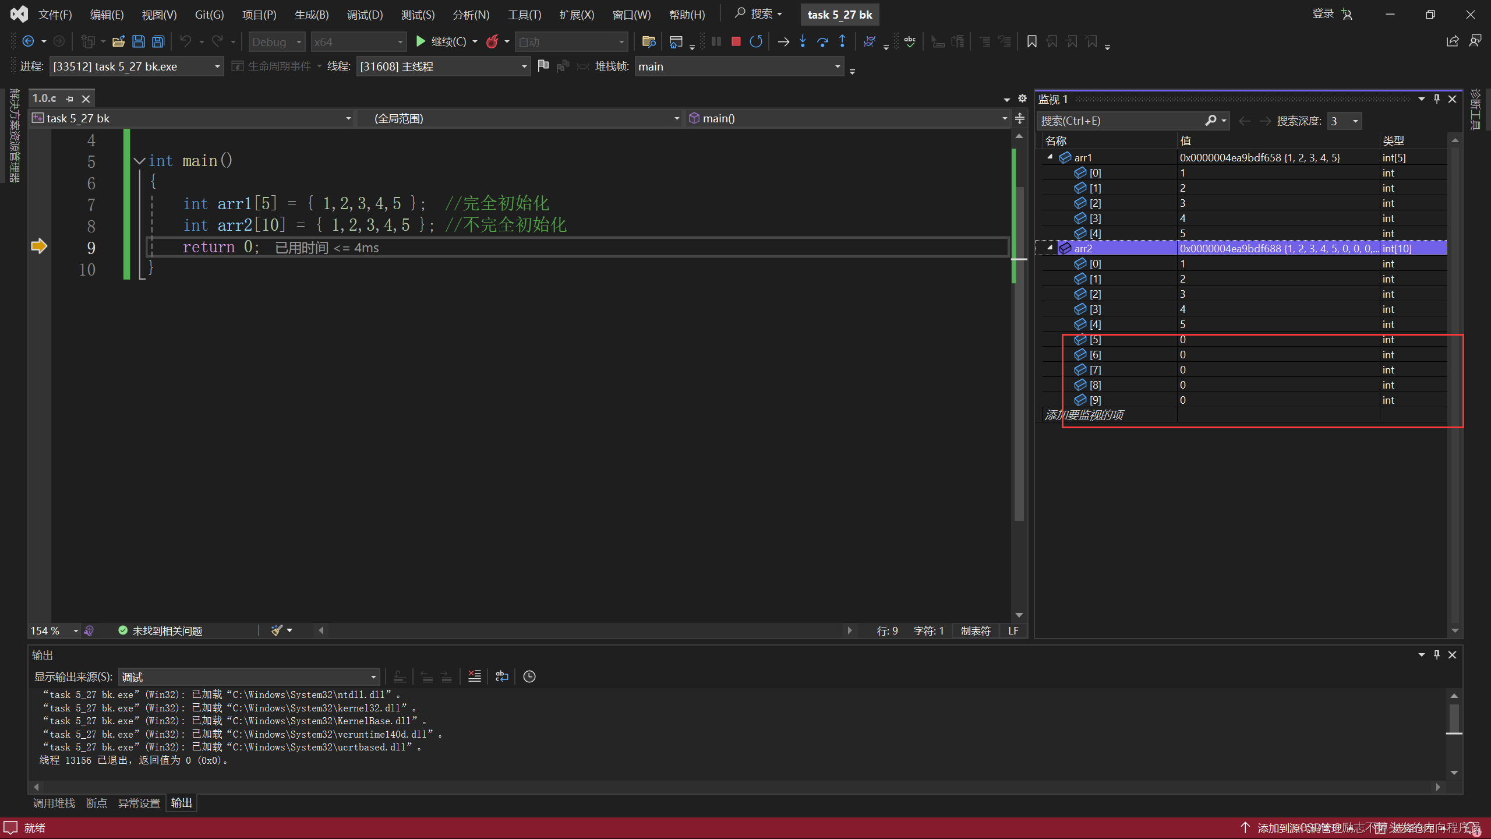Click the Live Share icon
1491x839 pixels.
point(1453,41)
